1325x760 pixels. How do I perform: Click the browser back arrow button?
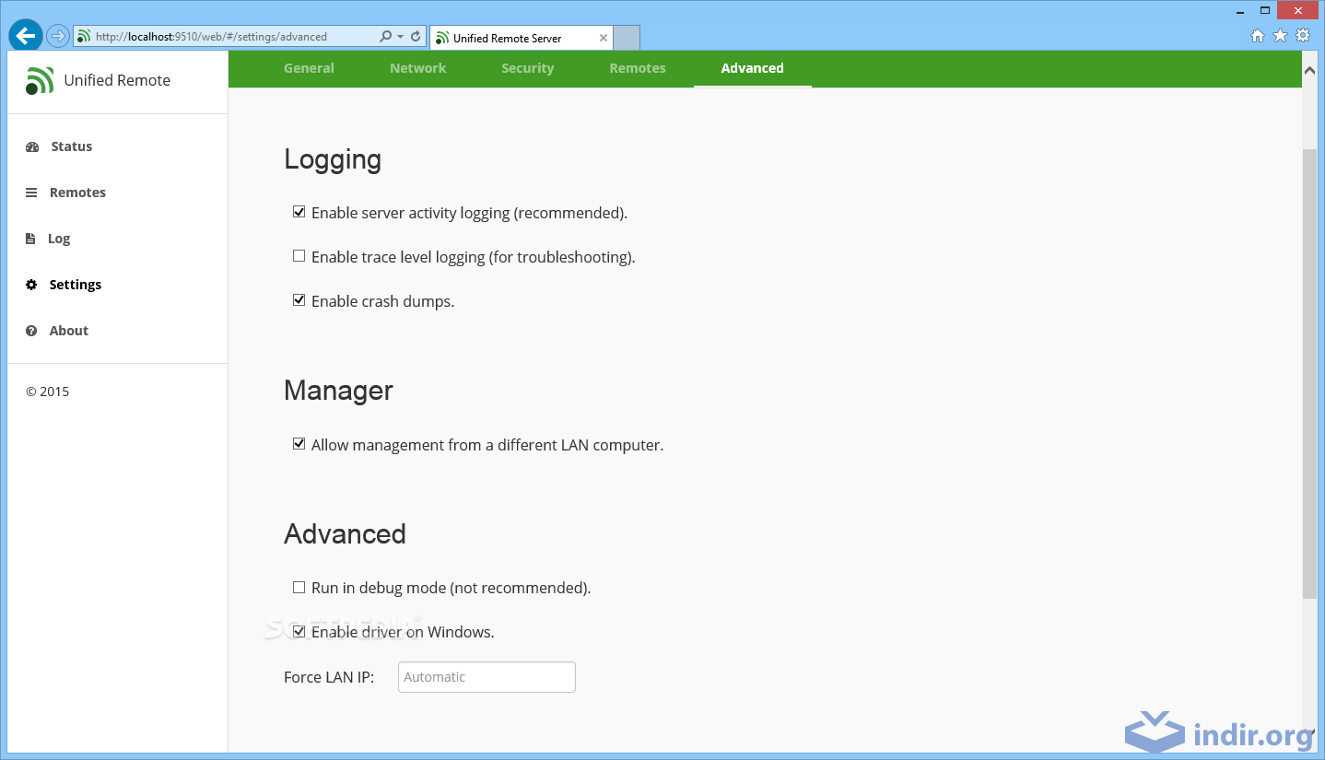pyautogui.click(x=26, y=36)
